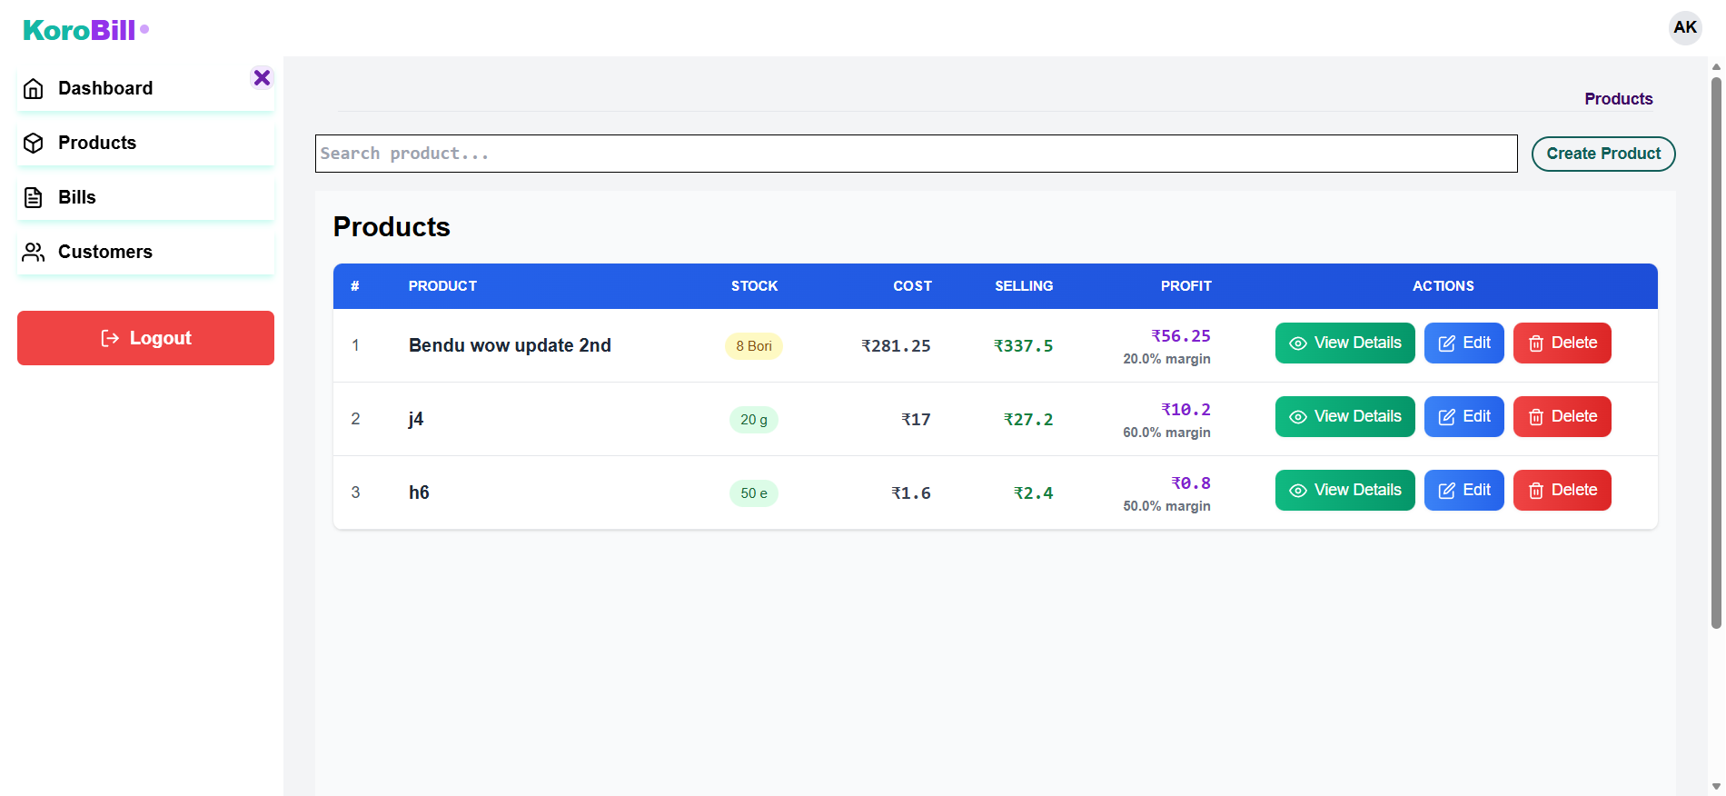Click the Products breadcrumb link
The height and width of the screenshot is (796, 1726).
pyautogui.click(x=1618, y=99)
